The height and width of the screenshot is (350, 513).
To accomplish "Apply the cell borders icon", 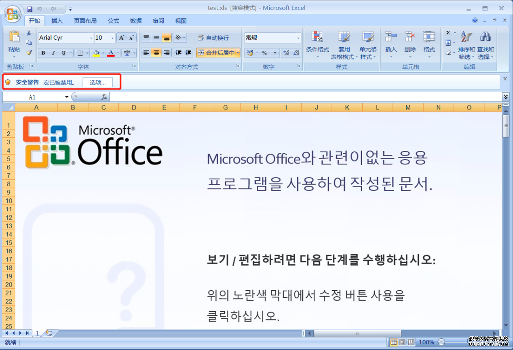I will (80, 53).
